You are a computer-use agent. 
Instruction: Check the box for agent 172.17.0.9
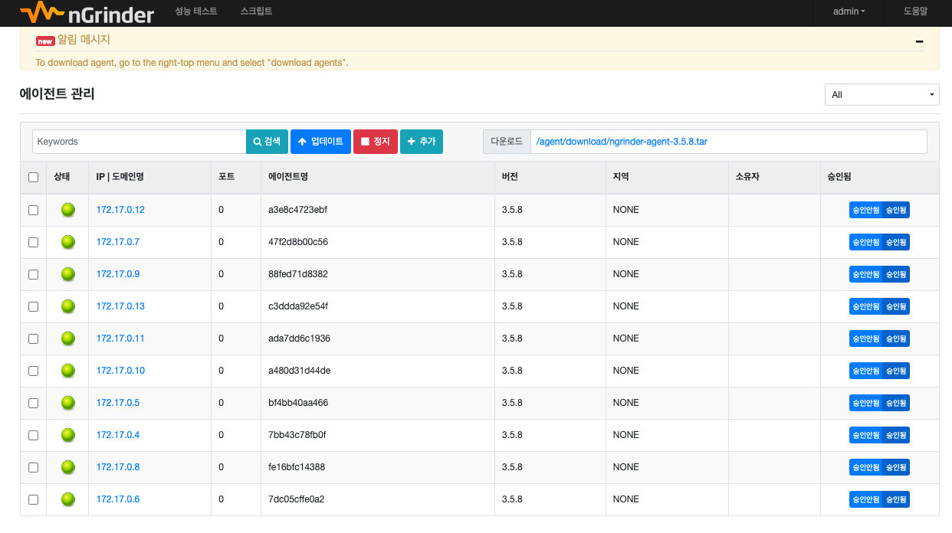point(33,274)
